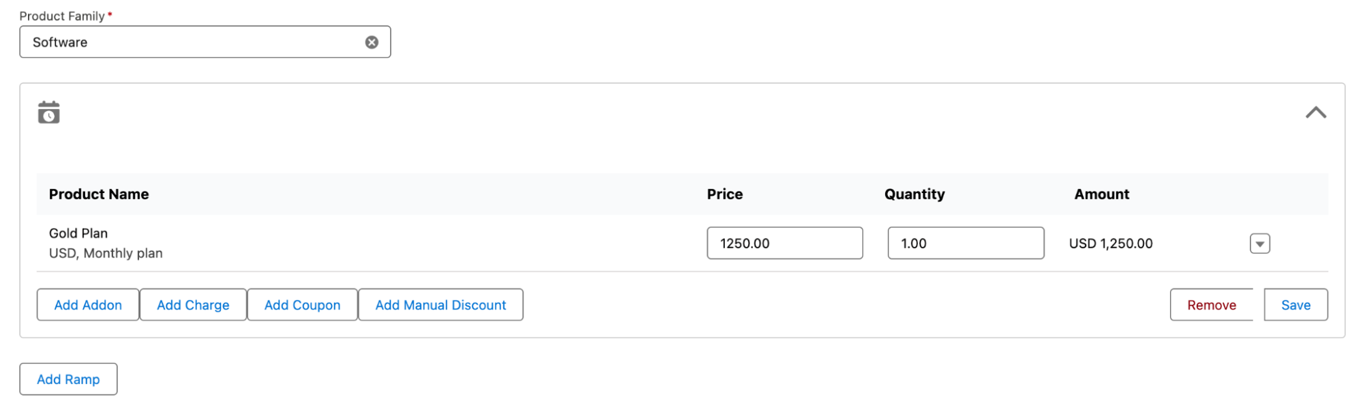Click the Product Name column header
Viewport: 1363px width, 403px height.
99,194
